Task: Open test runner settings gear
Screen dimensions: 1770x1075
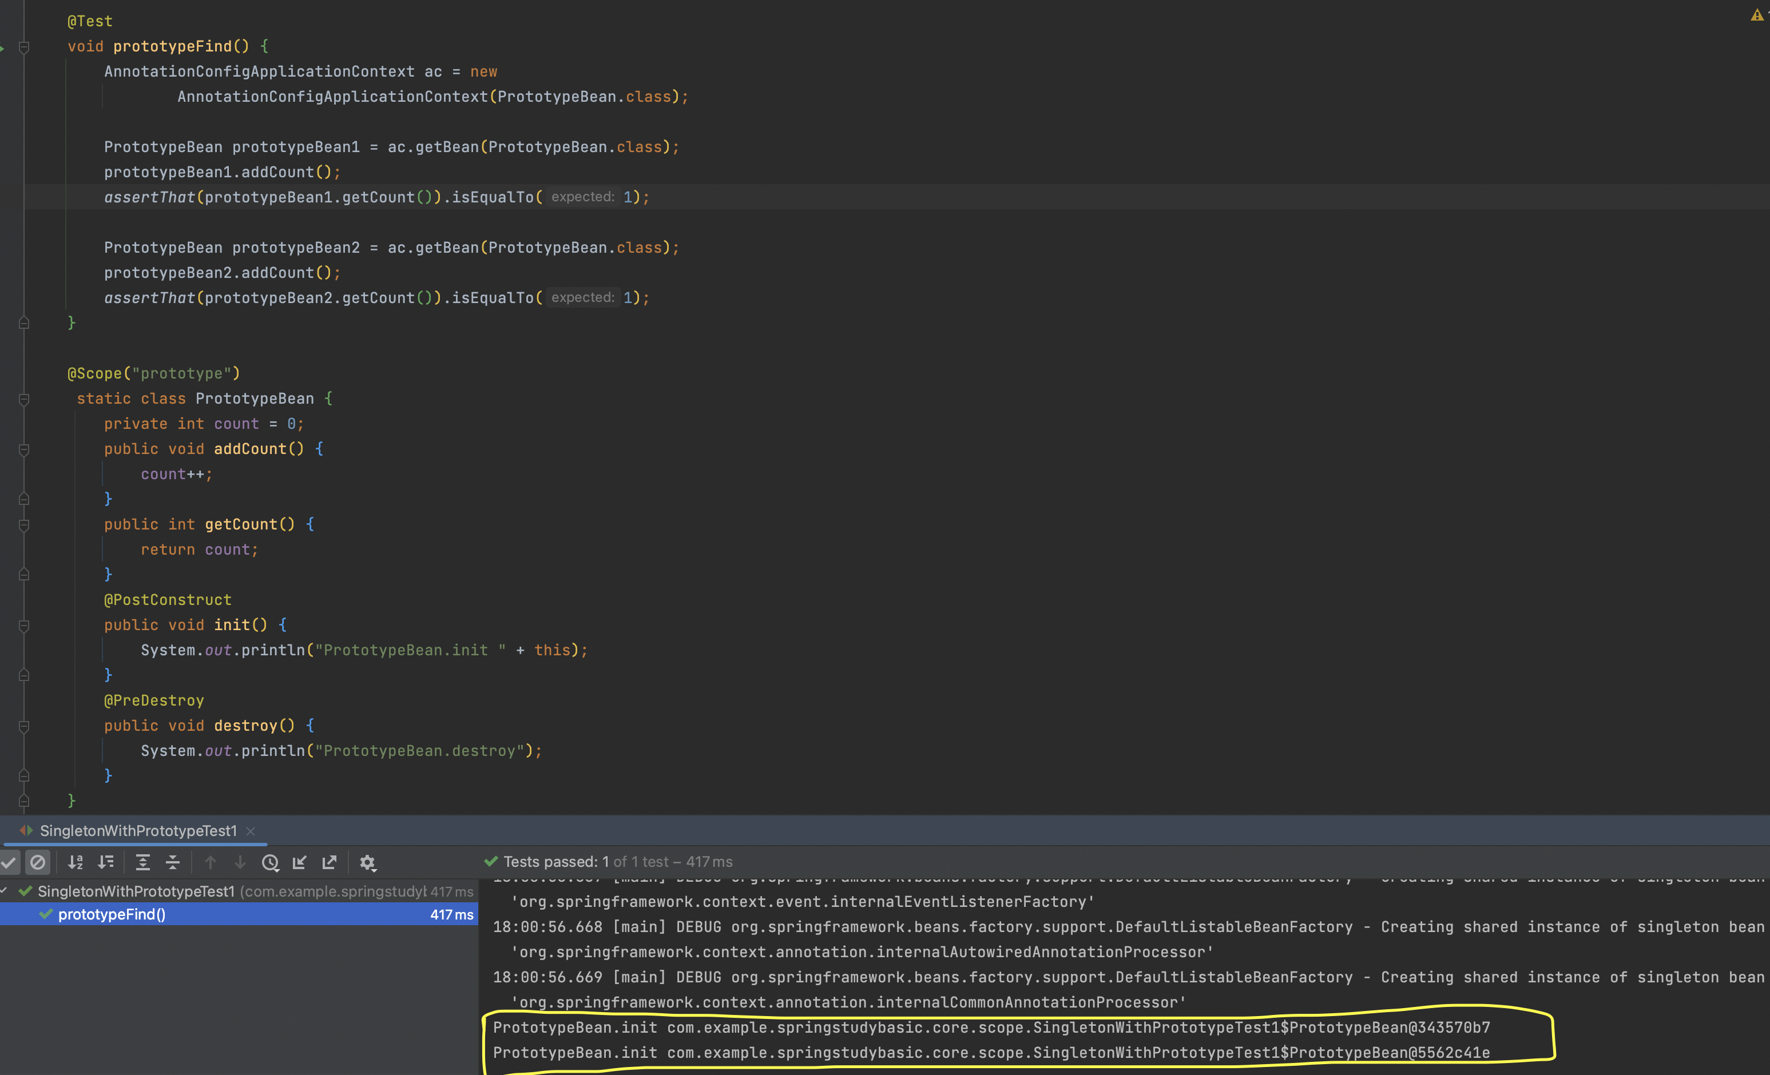Action: (368, 862)
